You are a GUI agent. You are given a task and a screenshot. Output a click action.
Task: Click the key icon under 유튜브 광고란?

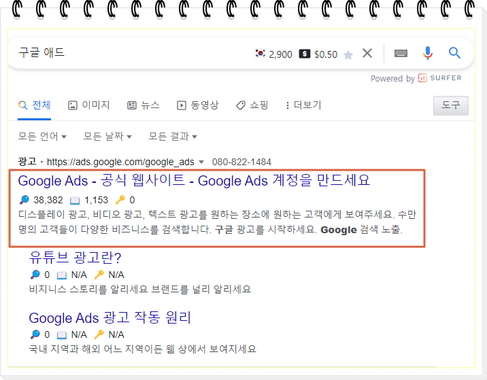pos(99,275)
